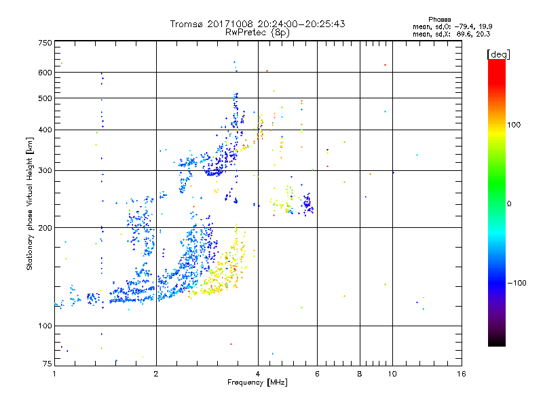Click the colorbar tick label '0'

[x=509, y=204]
